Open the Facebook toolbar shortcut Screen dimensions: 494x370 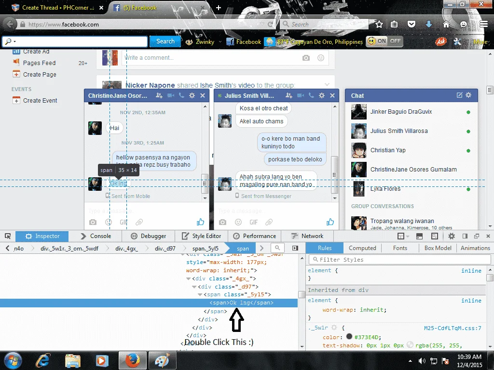244,41
